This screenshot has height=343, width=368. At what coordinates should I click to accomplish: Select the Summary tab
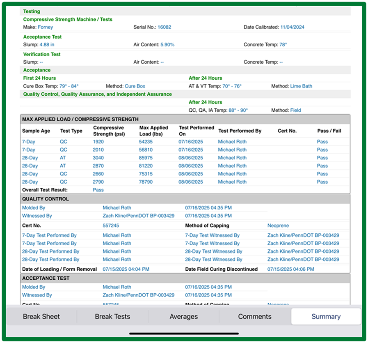click(326, 316)
